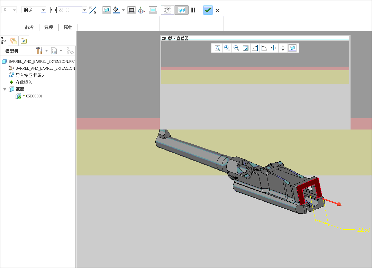372x268 pixels.
Task: Toggle cap surface of the section
Action: [106, 10]
